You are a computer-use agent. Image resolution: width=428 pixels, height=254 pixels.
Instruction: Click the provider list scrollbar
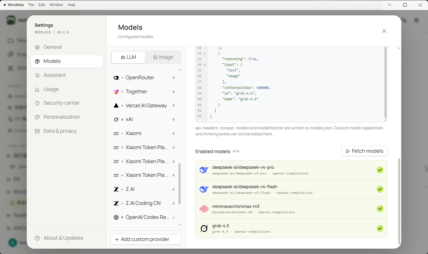pos(180,183)
